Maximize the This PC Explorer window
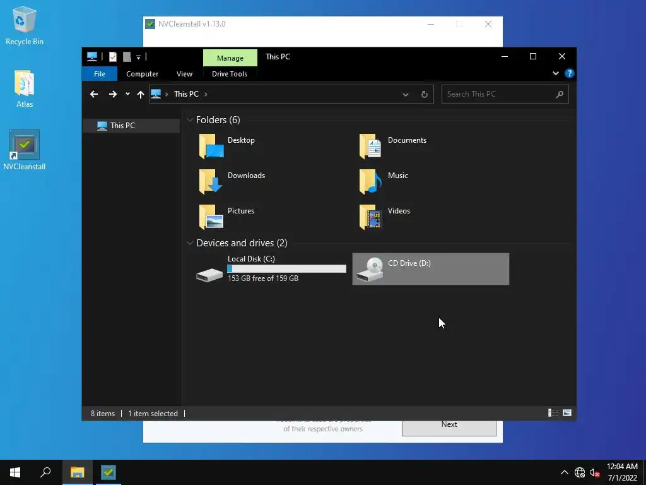 point(532,56)
